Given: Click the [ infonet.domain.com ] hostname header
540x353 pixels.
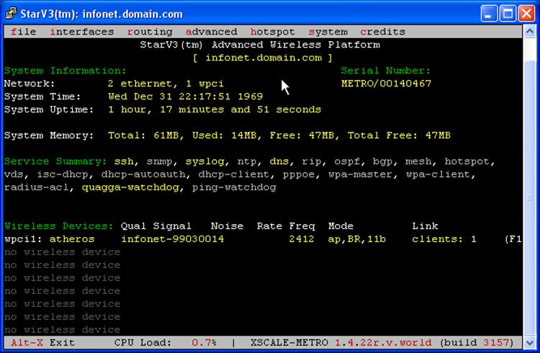Looking at the screenshot, I should [262, 58].
